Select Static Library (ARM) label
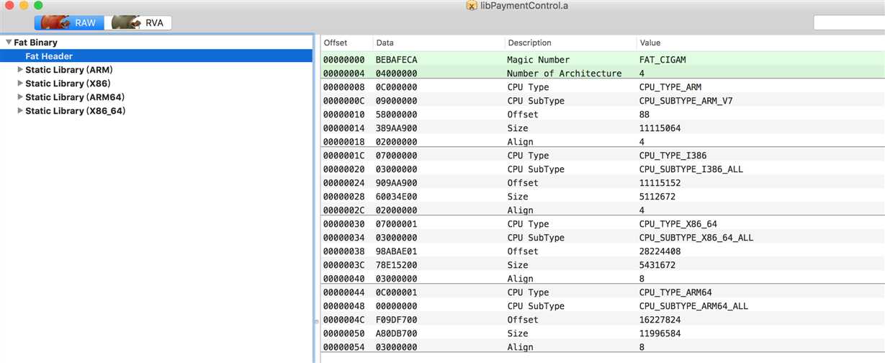This screenshot has width=885, height=363. pyautogui.click(x=69, y=70)
